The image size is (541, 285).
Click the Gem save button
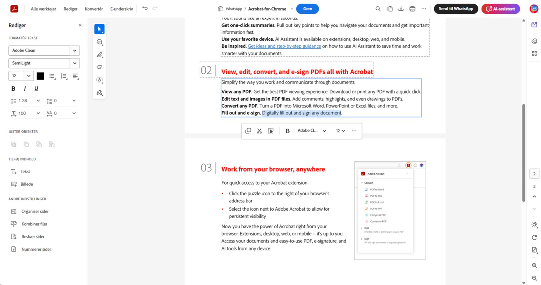tap(307, 9)
